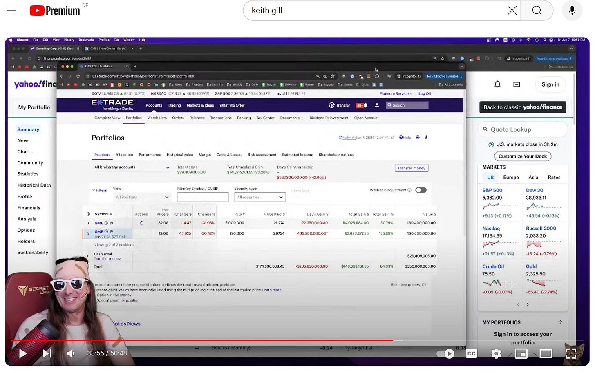Switch to the Gains & Losses tab
595x373 pixels.
pyautogui.click(x=229, y=155)
